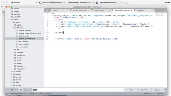The image size is (171, 96).
Task: Open _form.html.slim file
Action: pos(24,36)
